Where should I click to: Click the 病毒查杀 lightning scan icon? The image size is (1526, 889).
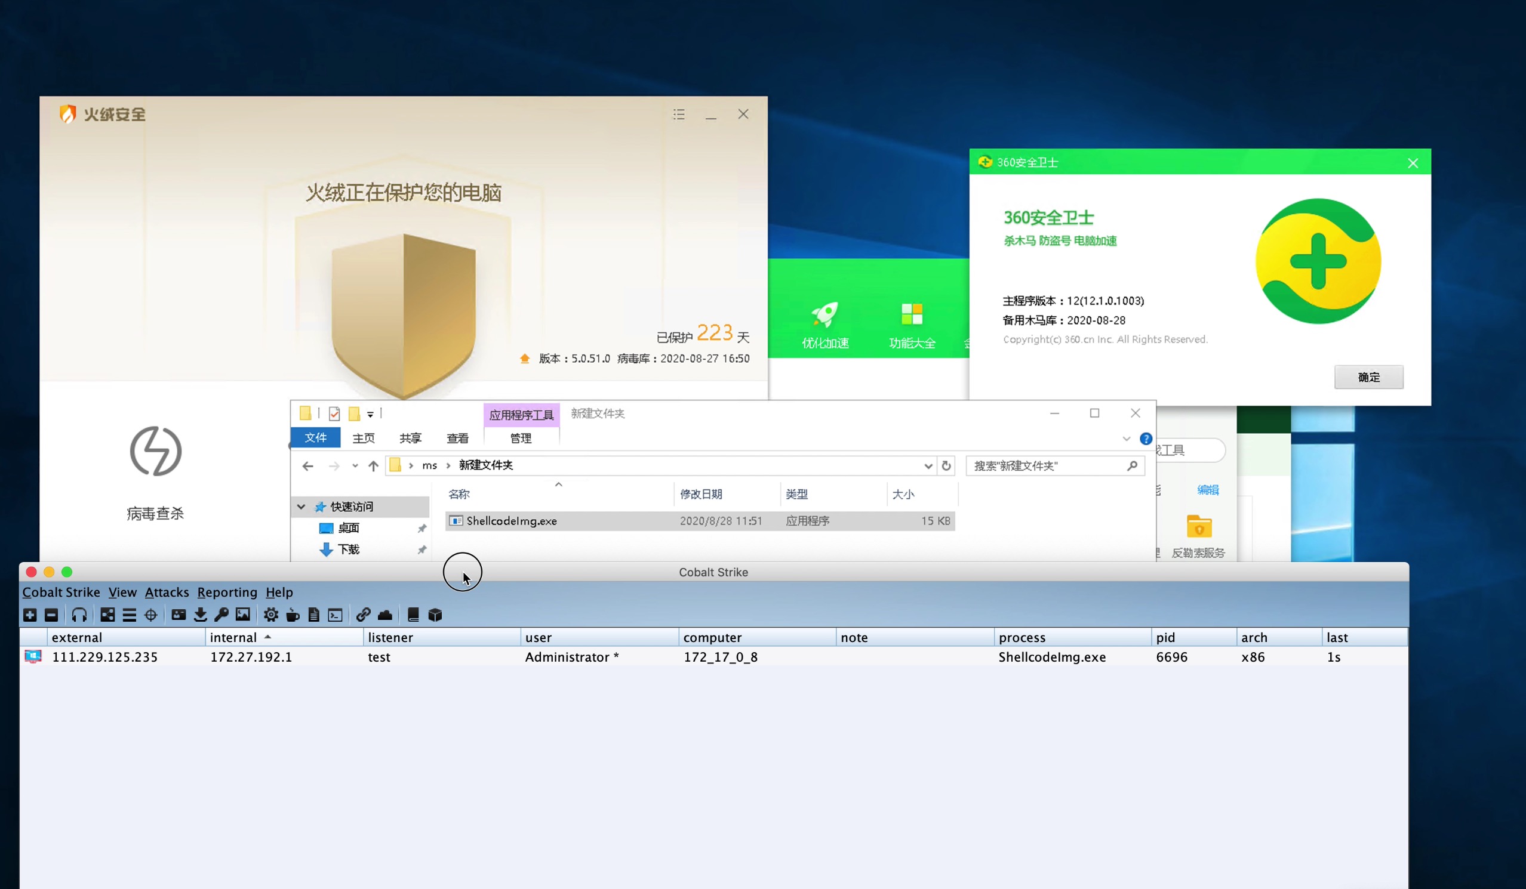coord(156,451)
